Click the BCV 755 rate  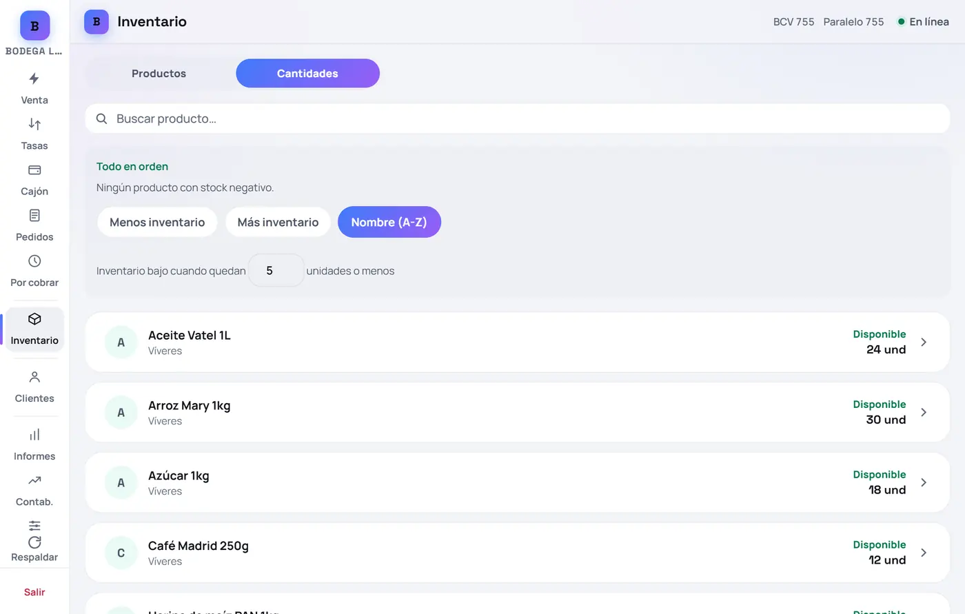click(x=793, y=22)
